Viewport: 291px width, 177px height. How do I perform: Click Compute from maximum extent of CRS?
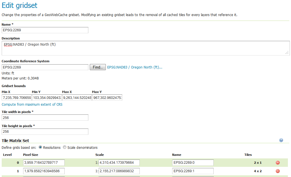(x=32, y=104)
